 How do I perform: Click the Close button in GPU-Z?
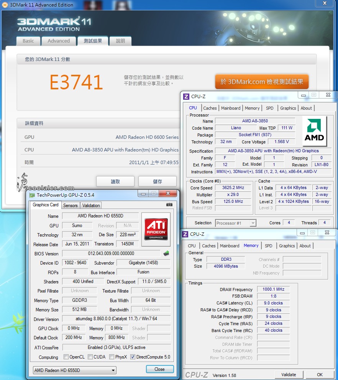160,369
